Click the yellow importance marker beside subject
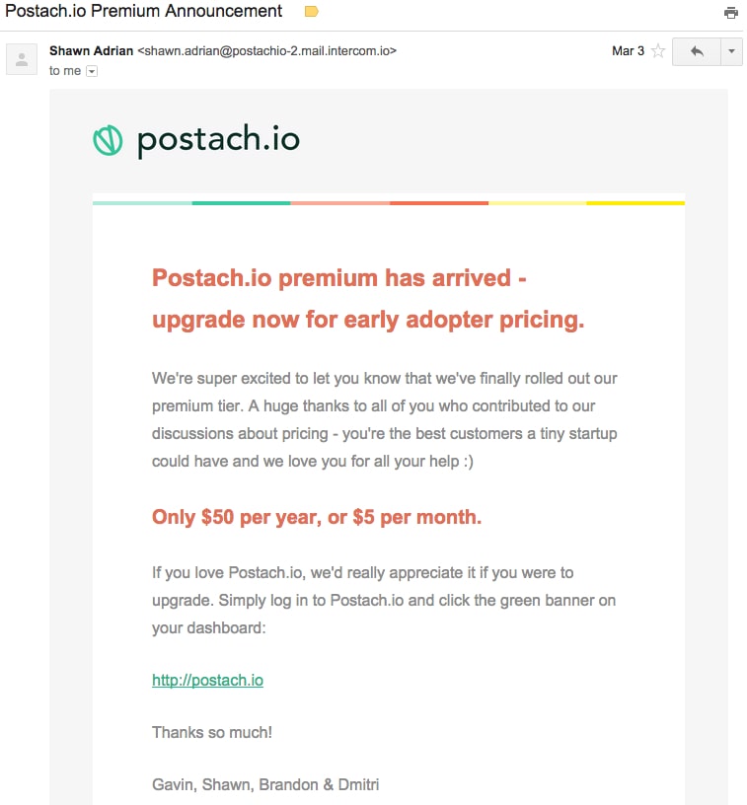The image size is (747, 805). [x=312, y=12]
